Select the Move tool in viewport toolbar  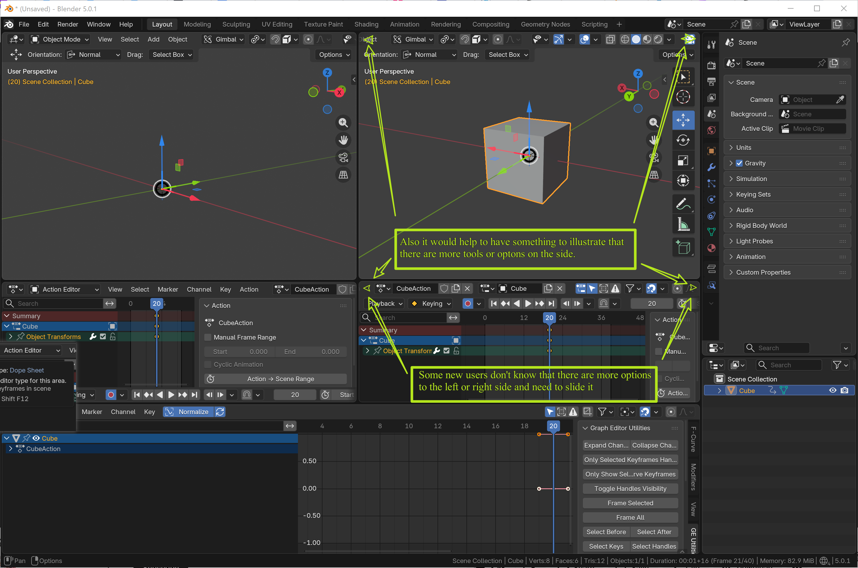tap(683, 120)
